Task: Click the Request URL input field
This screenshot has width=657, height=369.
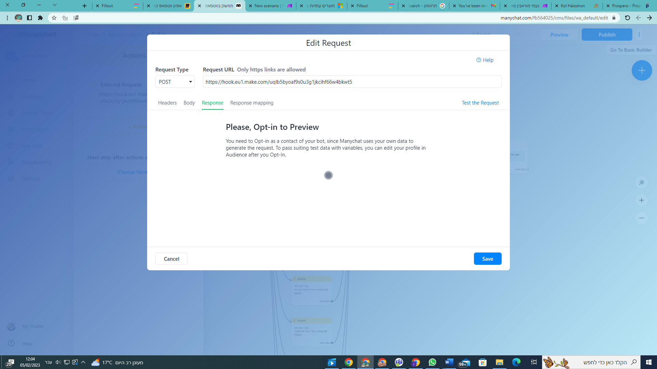Action: click(352, 82)
